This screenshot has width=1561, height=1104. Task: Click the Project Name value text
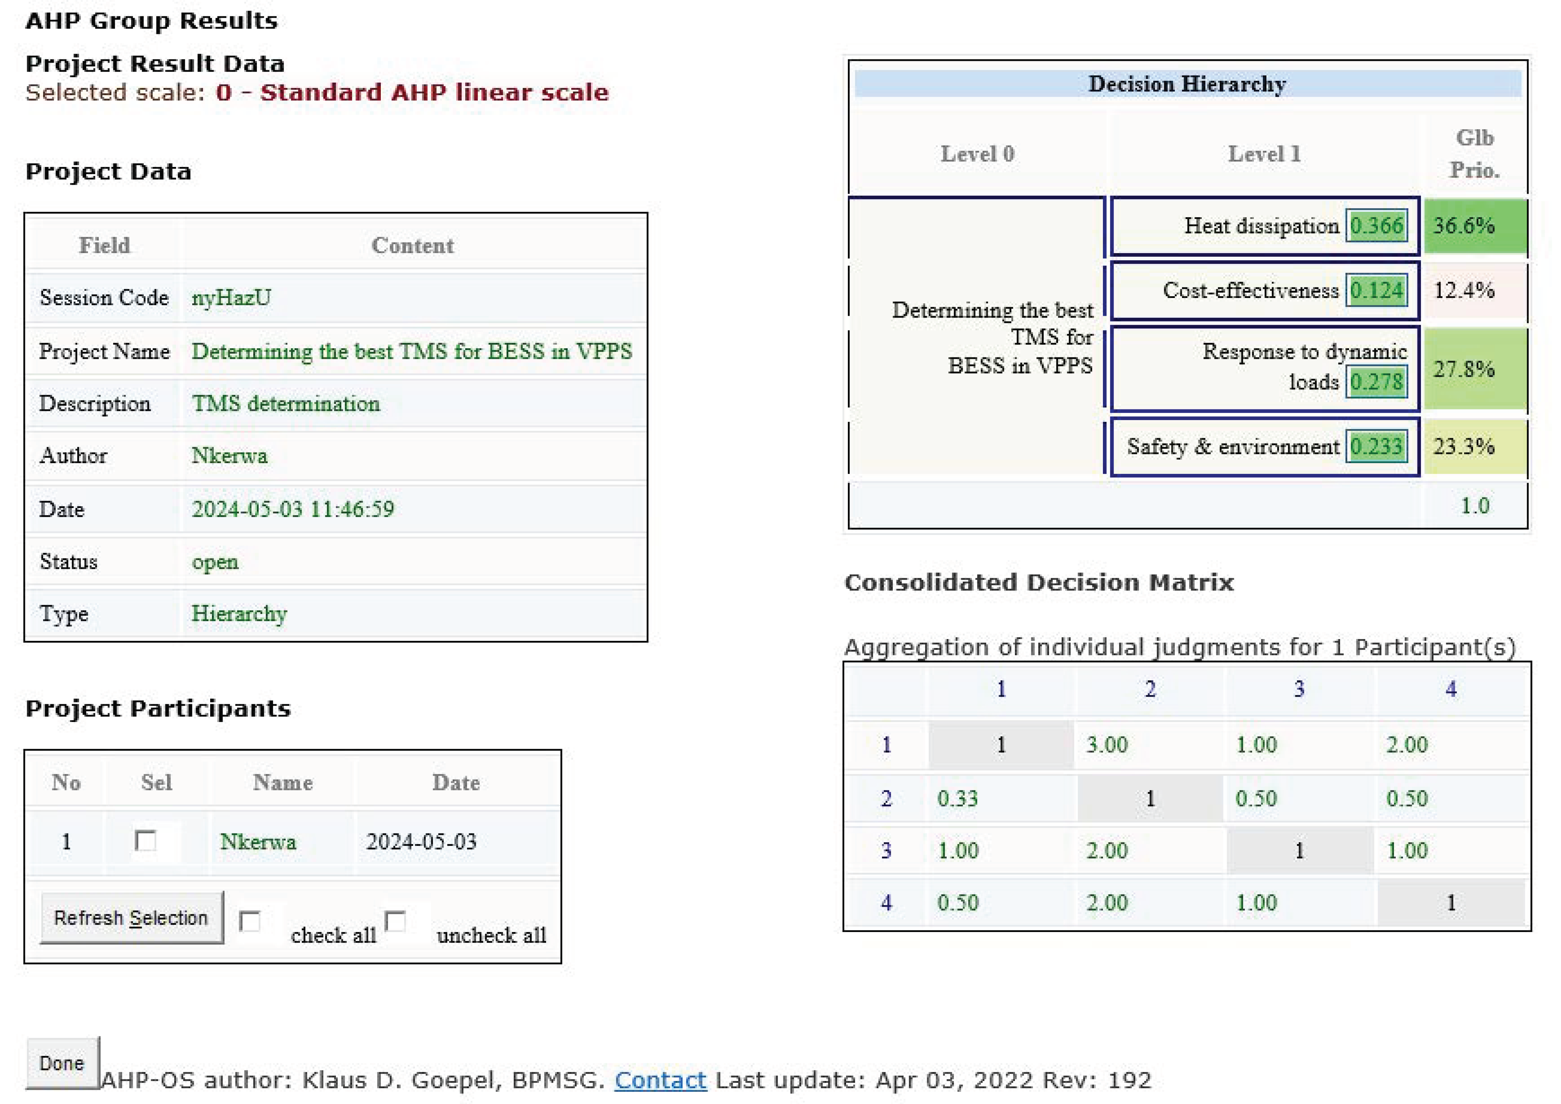tap(411, 351)
